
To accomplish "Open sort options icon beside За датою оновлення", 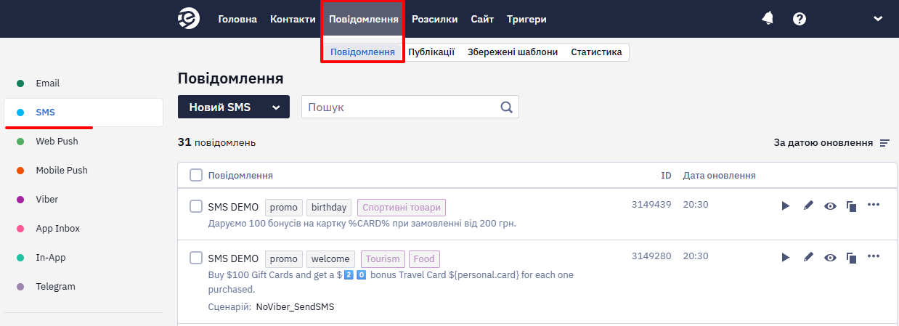I will pos(884,143).
